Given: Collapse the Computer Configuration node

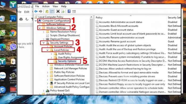Looking at the screenshot, I should [x=36, y=21].
